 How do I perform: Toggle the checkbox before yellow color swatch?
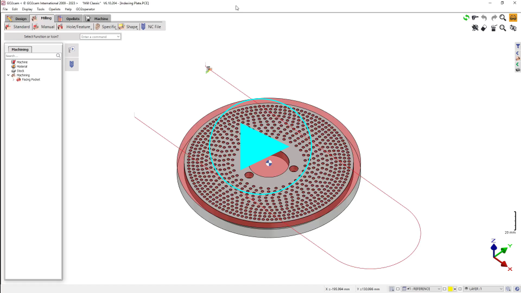(444, 289)
